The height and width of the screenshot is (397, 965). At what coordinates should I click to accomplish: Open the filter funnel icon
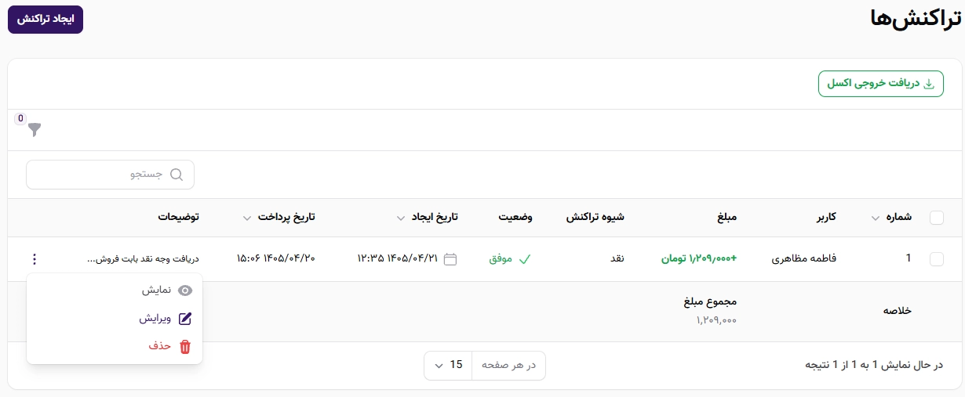34,130
